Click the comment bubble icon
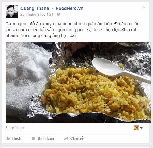The height and width of the screenshot is (148, 153). tap(34, 138)
